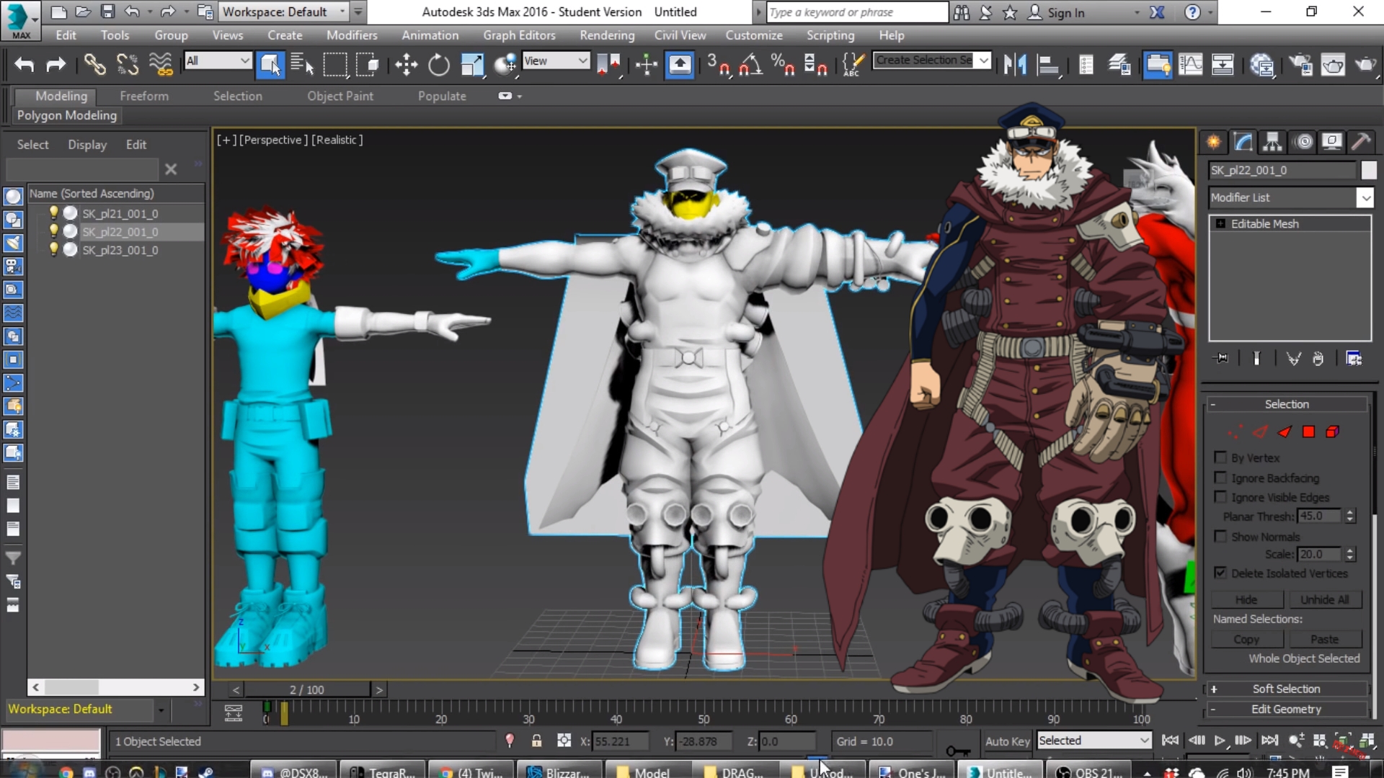Enable the By Vertex checkbox
This screenshot has height=778, width=1384.
[1220, 457]
